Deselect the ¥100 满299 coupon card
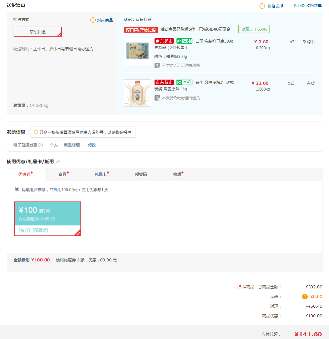The height and width of the screenshot is (339, 329). (48, 219)
